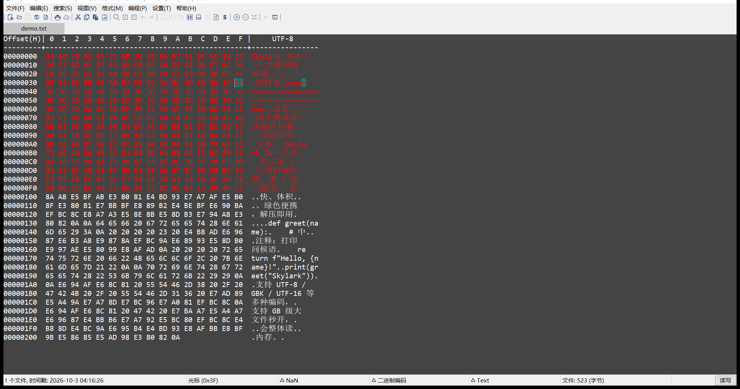Open the 格式(M) menu
This screenshot has width=740, height=389.
point(112,8)
